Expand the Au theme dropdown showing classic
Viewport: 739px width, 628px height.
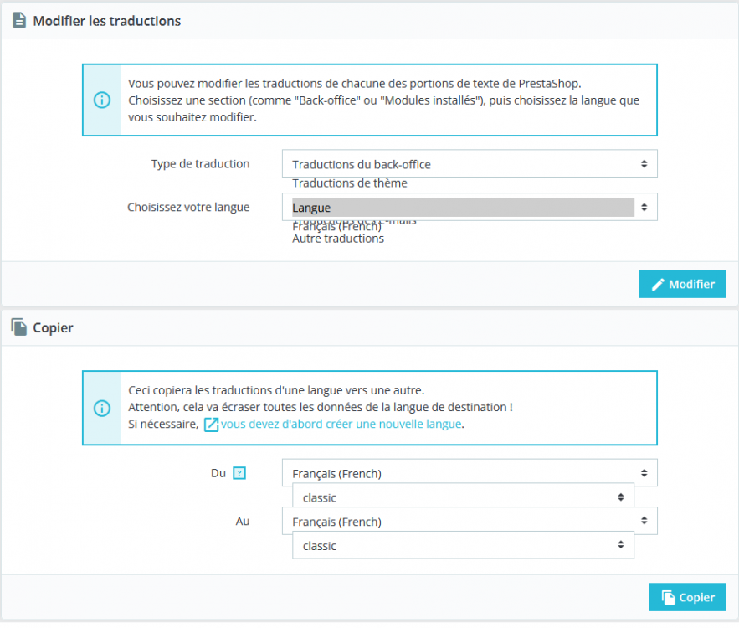coord(463,546)
